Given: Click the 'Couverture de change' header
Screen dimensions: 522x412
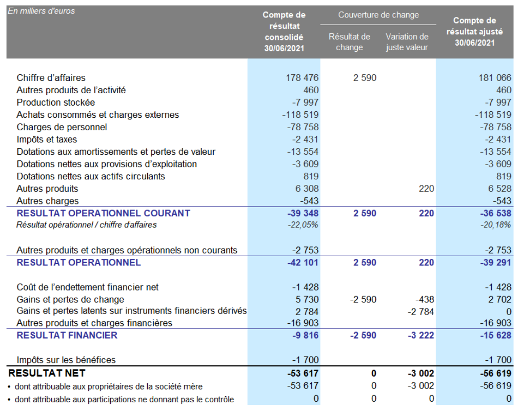Looking at the screenshot, I should [378, 15].
